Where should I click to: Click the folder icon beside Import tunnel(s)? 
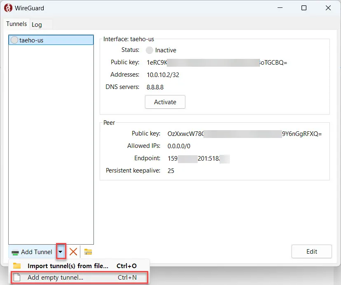point(17,266)
